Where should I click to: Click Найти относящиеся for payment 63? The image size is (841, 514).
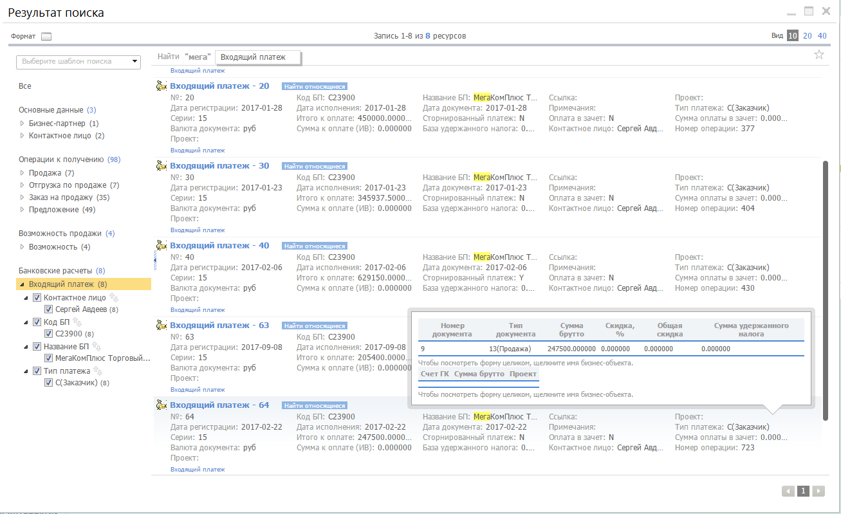pos(314,326)
